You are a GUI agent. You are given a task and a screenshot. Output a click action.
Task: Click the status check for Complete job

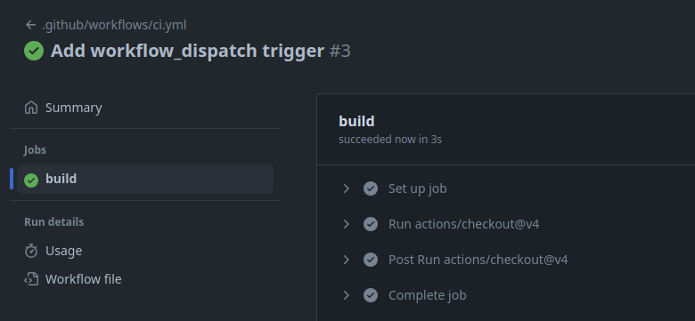point(371,295)
